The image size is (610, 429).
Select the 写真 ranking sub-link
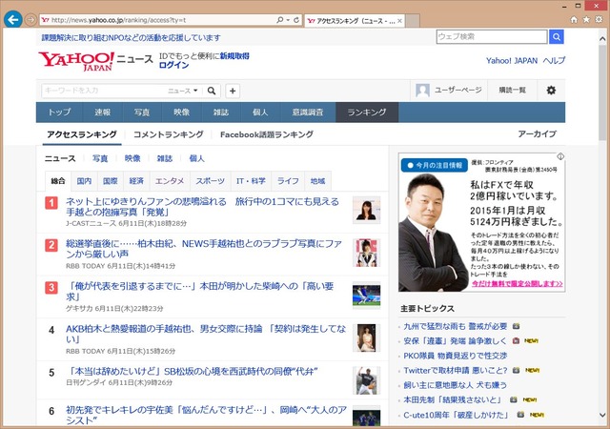pyautogui.click(x=100, y=159)
